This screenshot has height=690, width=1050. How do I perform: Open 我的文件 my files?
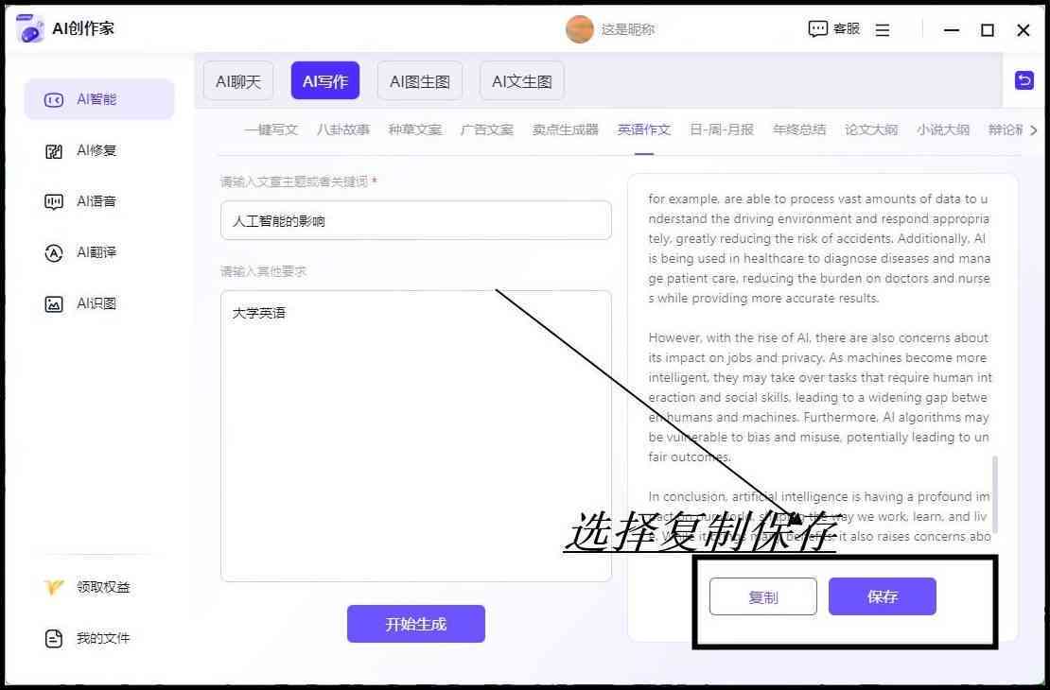click(x=87, y=638)
